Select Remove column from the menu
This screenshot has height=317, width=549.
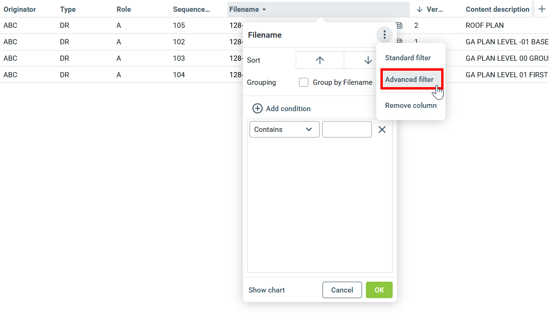click(411, 106)
